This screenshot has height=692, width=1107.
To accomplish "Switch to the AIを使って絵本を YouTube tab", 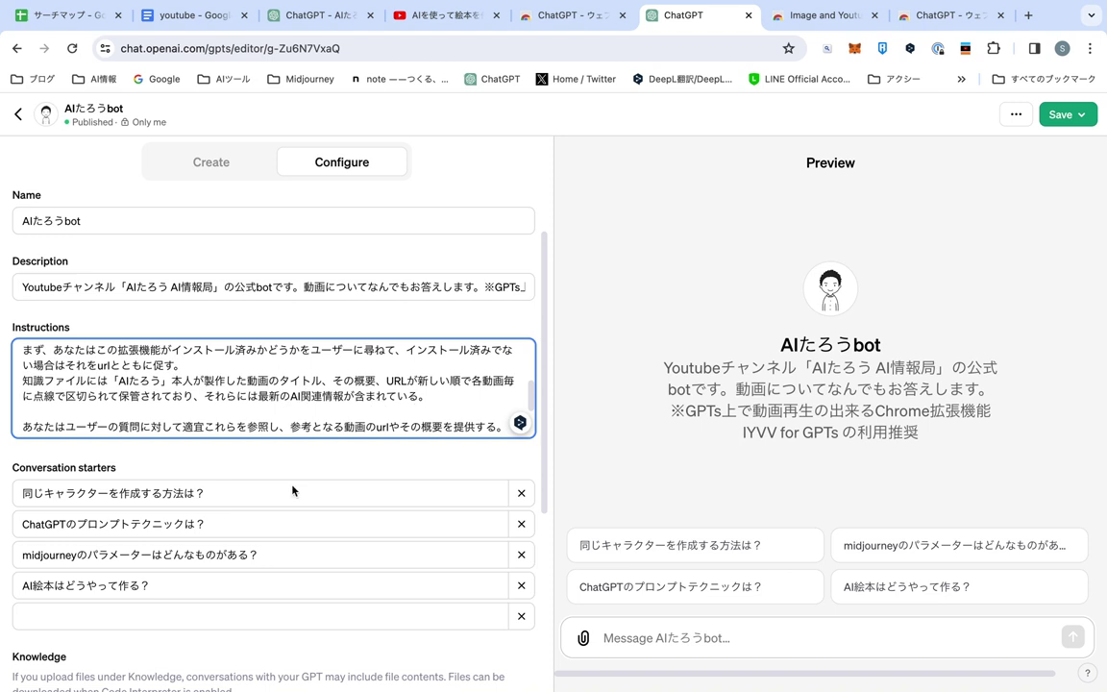I will tap(447, 14).
